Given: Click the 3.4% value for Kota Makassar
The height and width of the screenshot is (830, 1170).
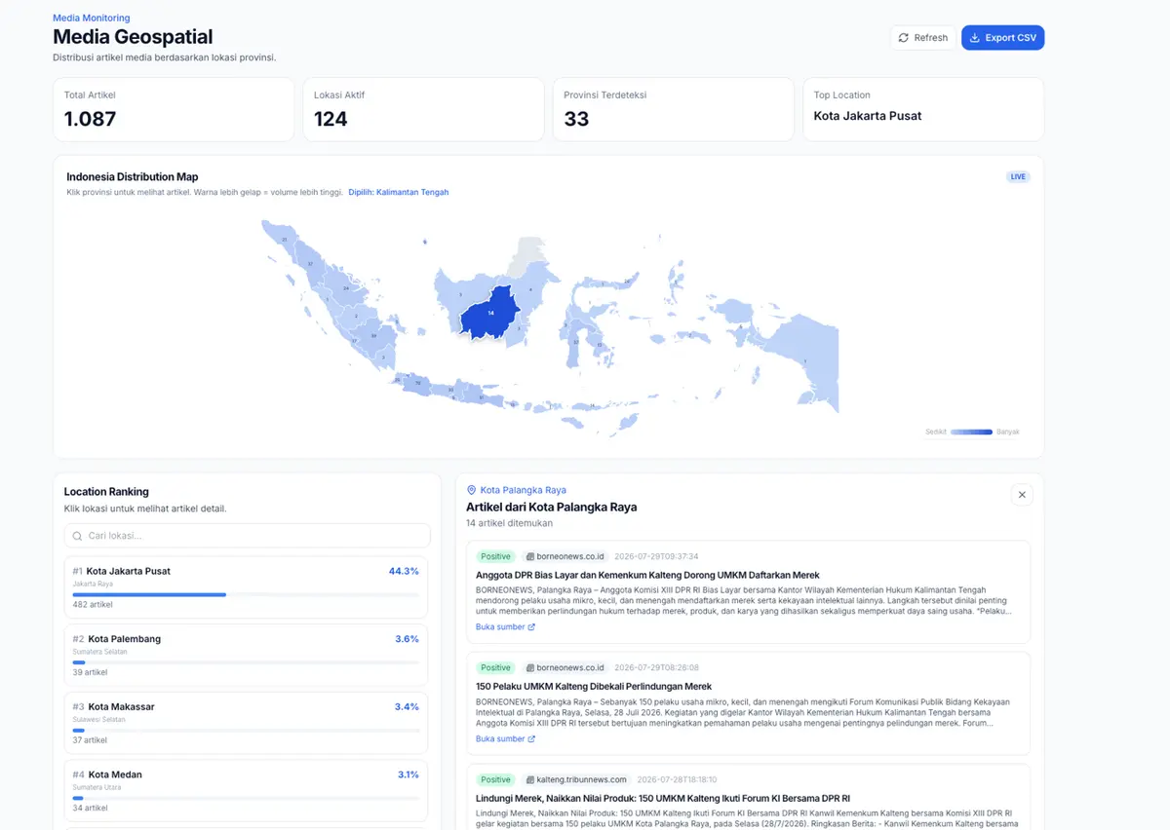Looking at the screenshot, I should (x=407, y=707).
